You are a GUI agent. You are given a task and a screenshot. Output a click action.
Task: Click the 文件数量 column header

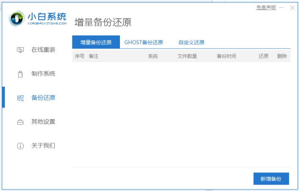coord(187,56)
